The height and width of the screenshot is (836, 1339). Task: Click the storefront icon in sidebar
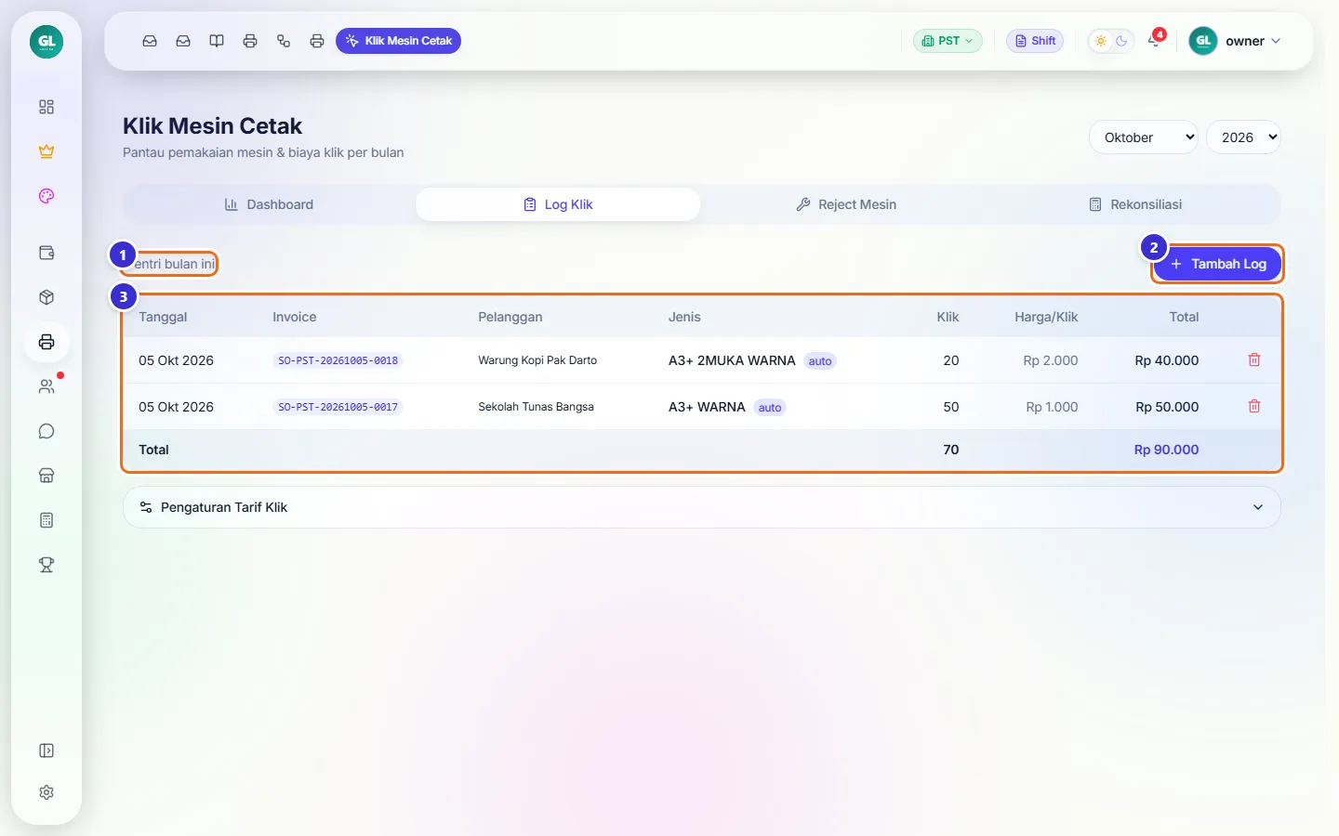click(x=46, y=476)
